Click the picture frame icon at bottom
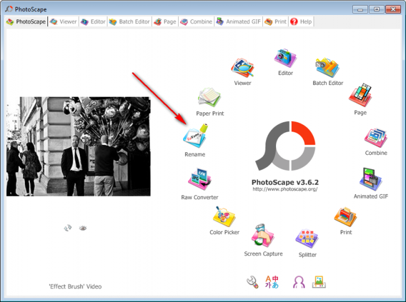The image size is (406, 302). click(319, 282)
